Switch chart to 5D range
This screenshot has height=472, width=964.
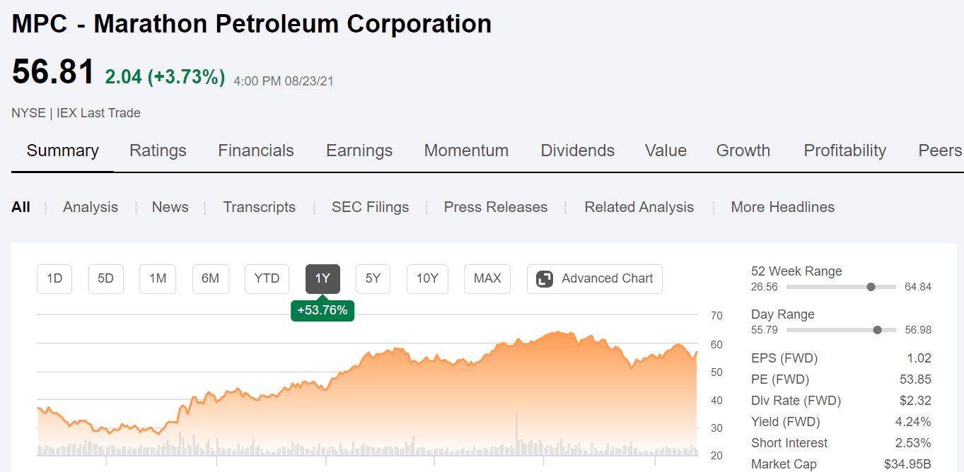105,278
